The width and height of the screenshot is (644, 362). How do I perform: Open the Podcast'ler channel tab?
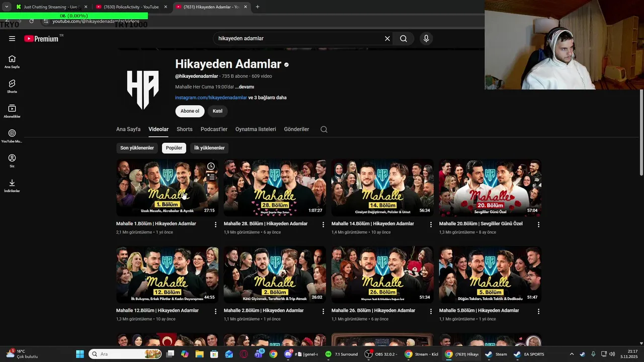(214, 129)
